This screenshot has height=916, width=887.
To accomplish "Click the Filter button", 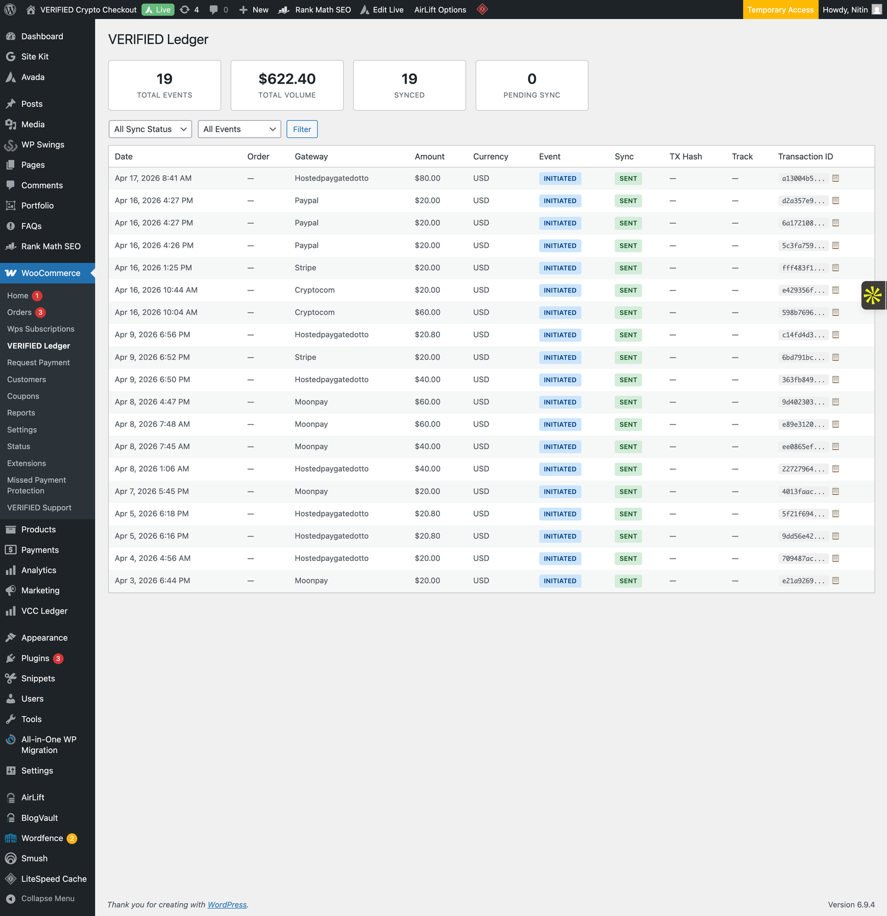I will click(302, 129).
